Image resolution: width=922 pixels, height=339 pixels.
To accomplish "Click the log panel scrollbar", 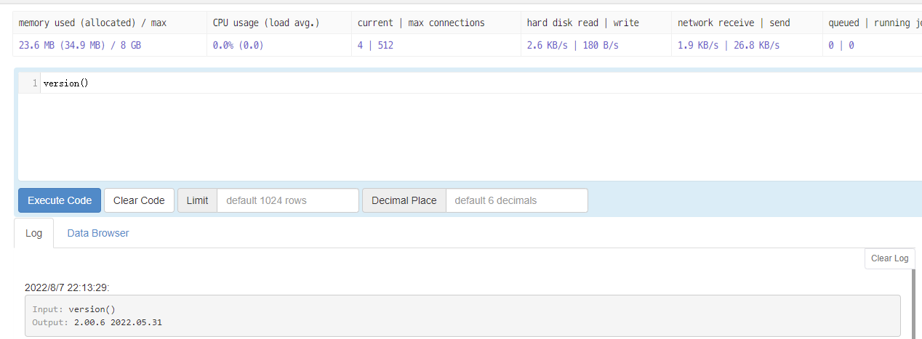I will [913, 303].
